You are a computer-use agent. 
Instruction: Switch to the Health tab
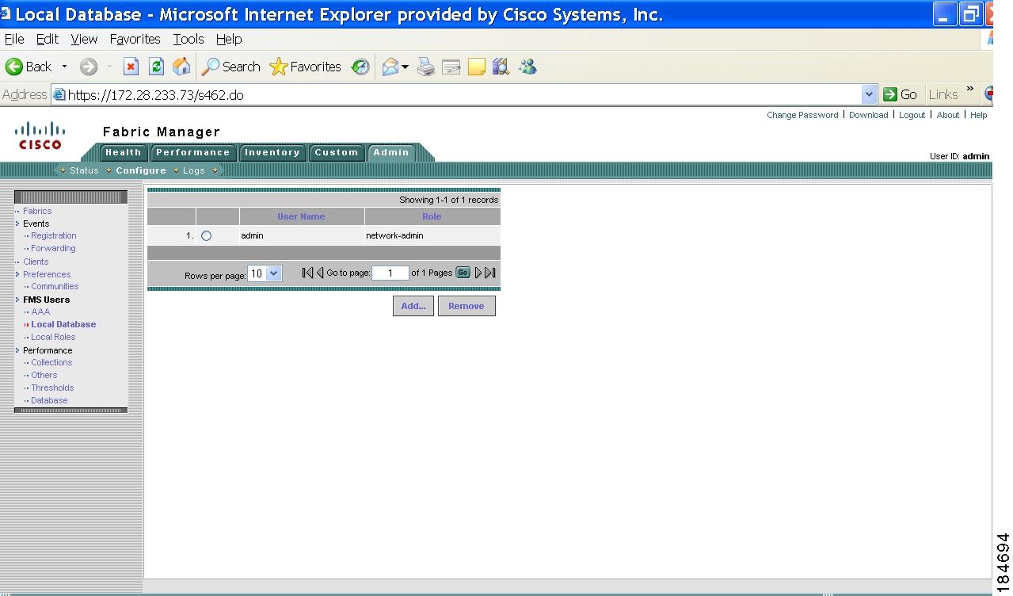tap(124, 152)
